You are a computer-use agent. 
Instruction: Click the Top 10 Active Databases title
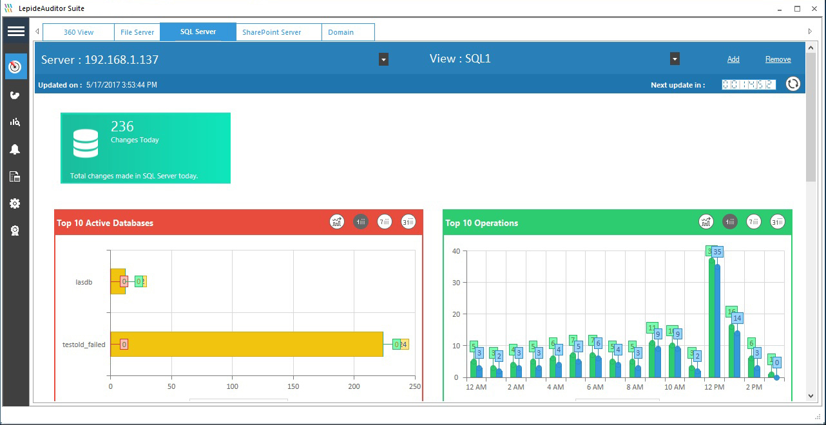[105, 223]
